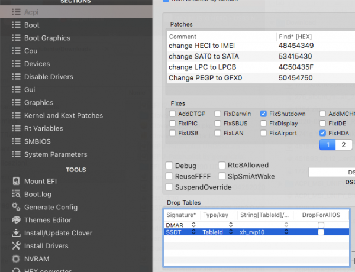Open Signature dropdown for SSDT row
The width and height of the screenshot is (355, 272).
197,233
